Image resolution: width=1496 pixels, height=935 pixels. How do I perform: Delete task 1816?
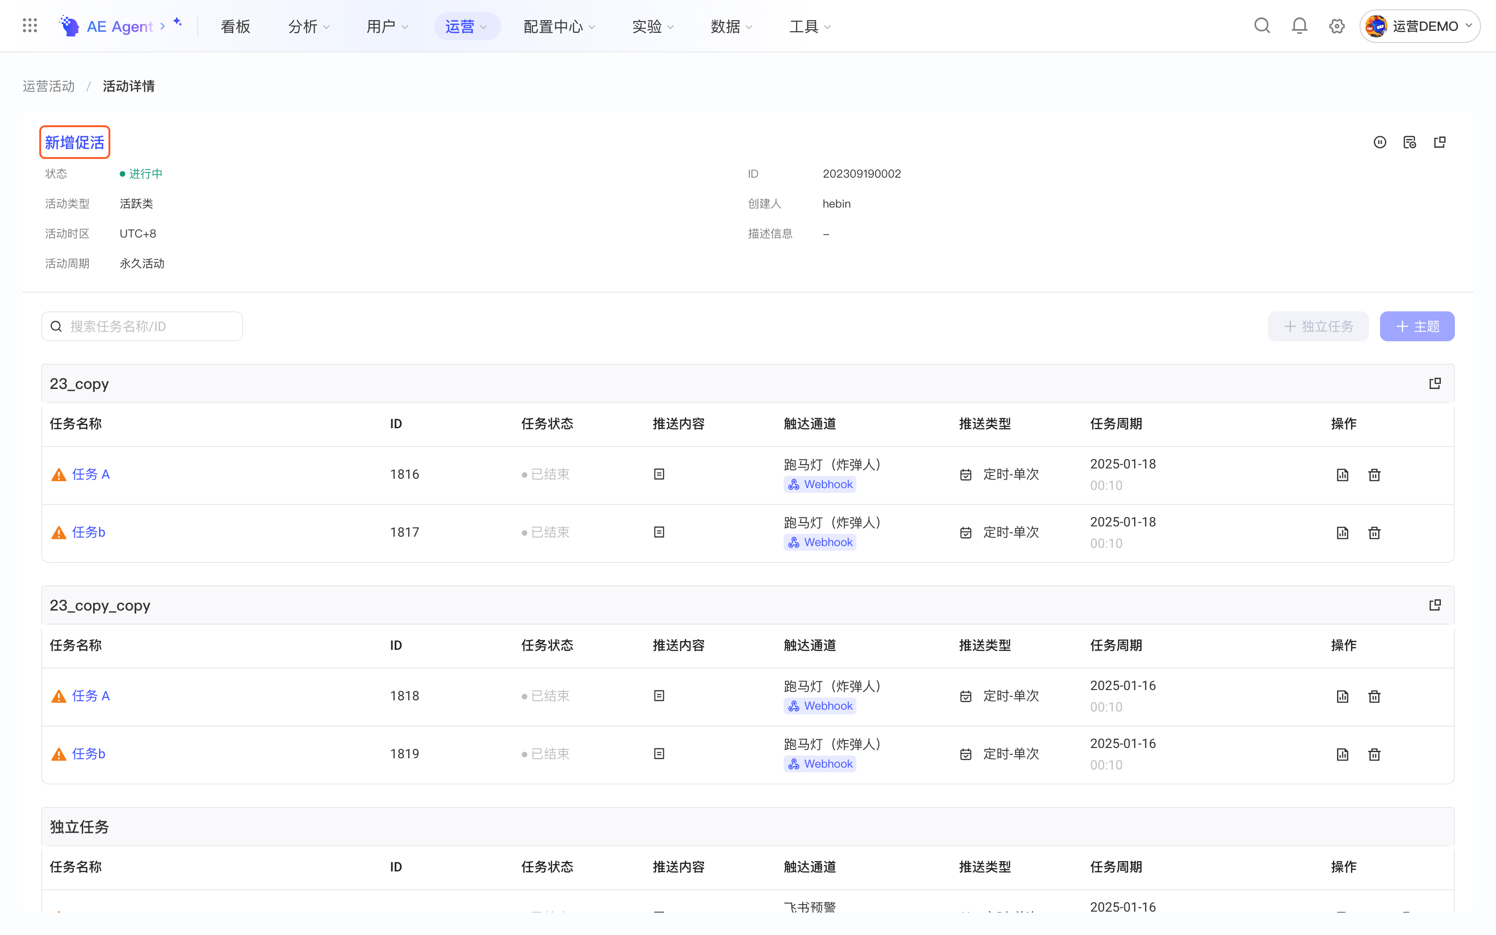(x=1374, y=475)
